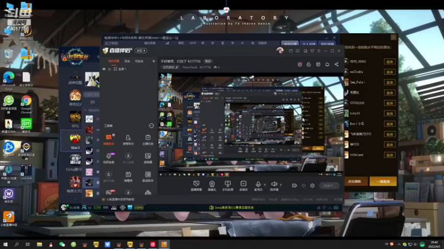Invite user Iam_Pale
This screenshot has width=444, height=249.
(x=390, y=82)
